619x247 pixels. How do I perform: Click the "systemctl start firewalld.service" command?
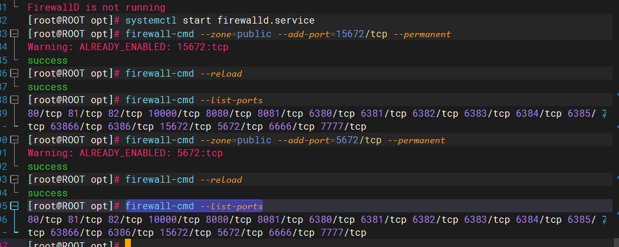(220, 21)
